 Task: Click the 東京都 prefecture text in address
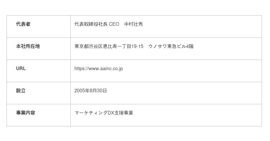[81, 46]
